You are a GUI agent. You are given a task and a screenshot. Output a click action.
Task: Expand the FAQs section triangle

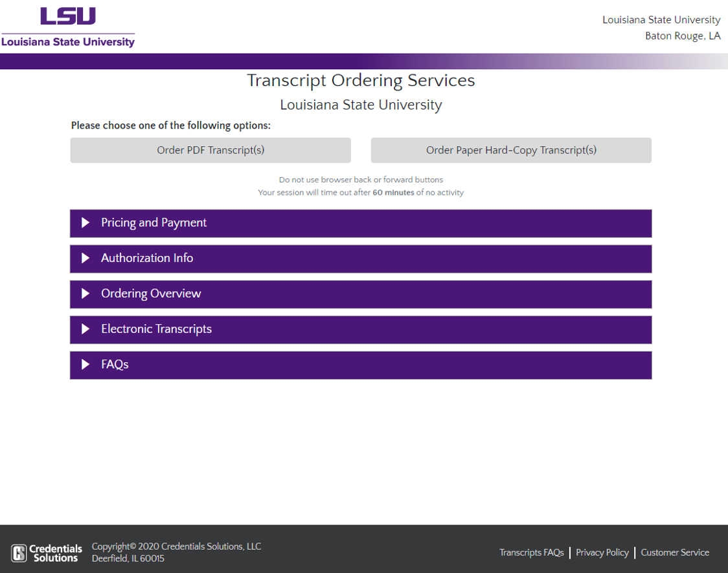pos(85,364)
